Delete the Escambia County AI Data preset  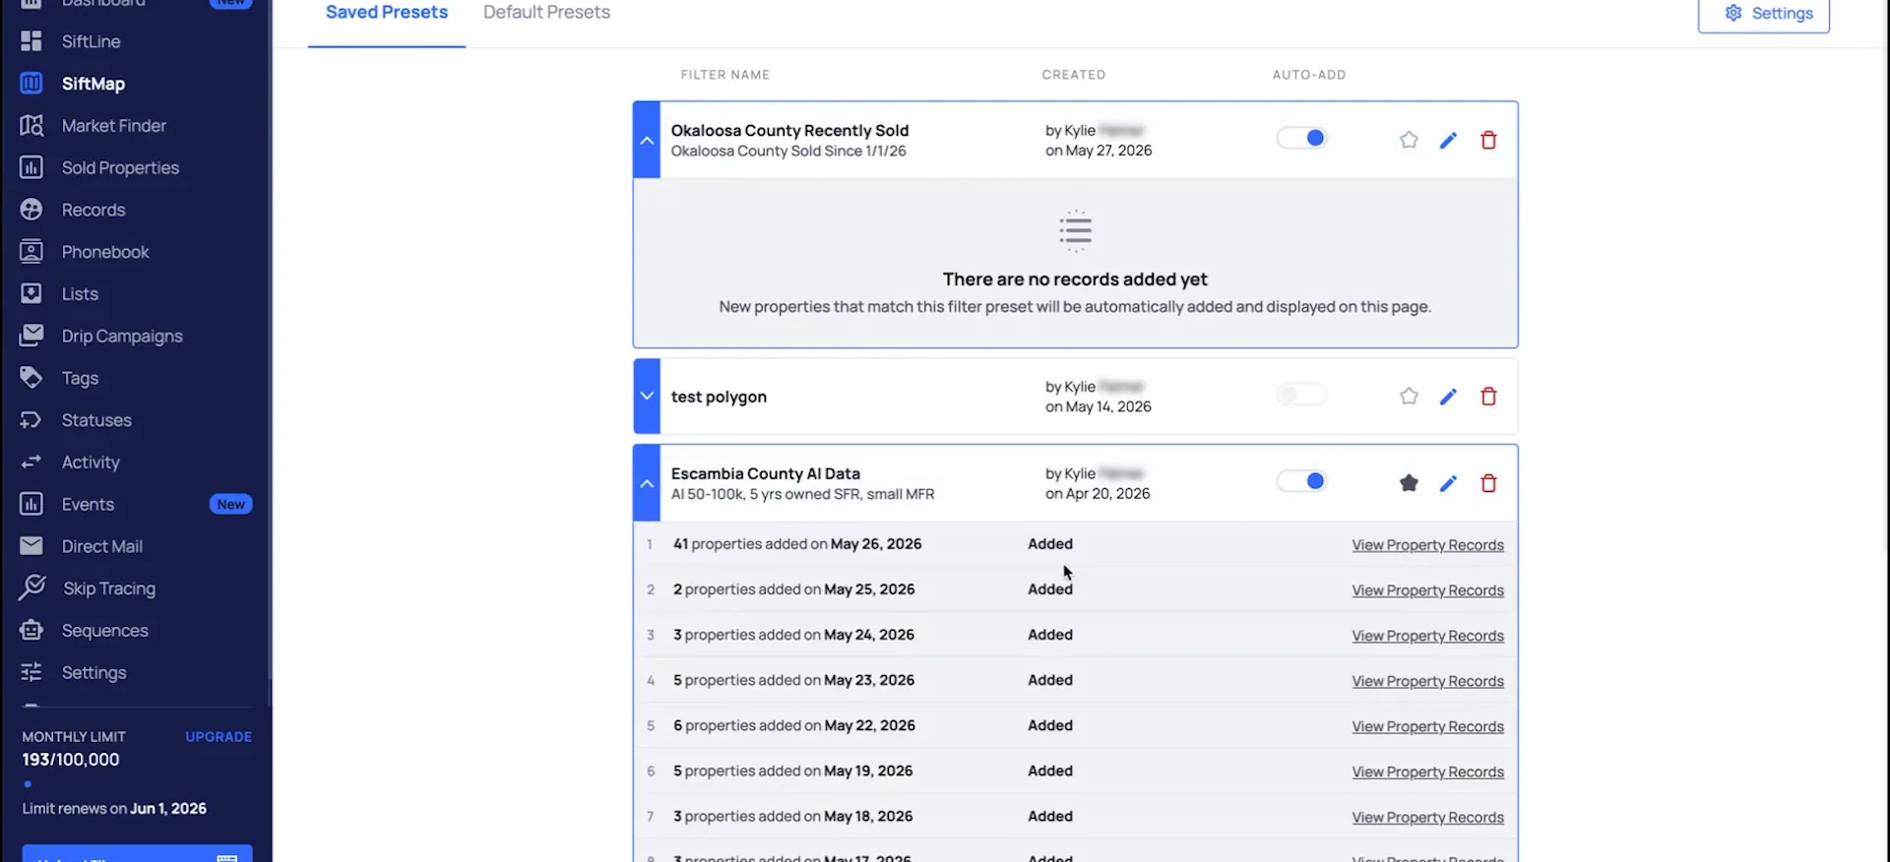[x=1488, y=483]
